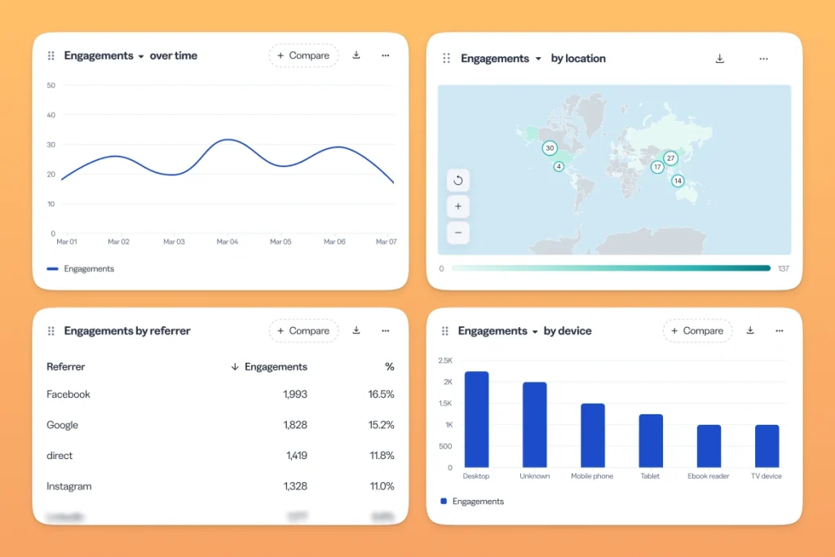Download the Engagements by referrer table
835x557 pixels.
click(x=356, y=330)
